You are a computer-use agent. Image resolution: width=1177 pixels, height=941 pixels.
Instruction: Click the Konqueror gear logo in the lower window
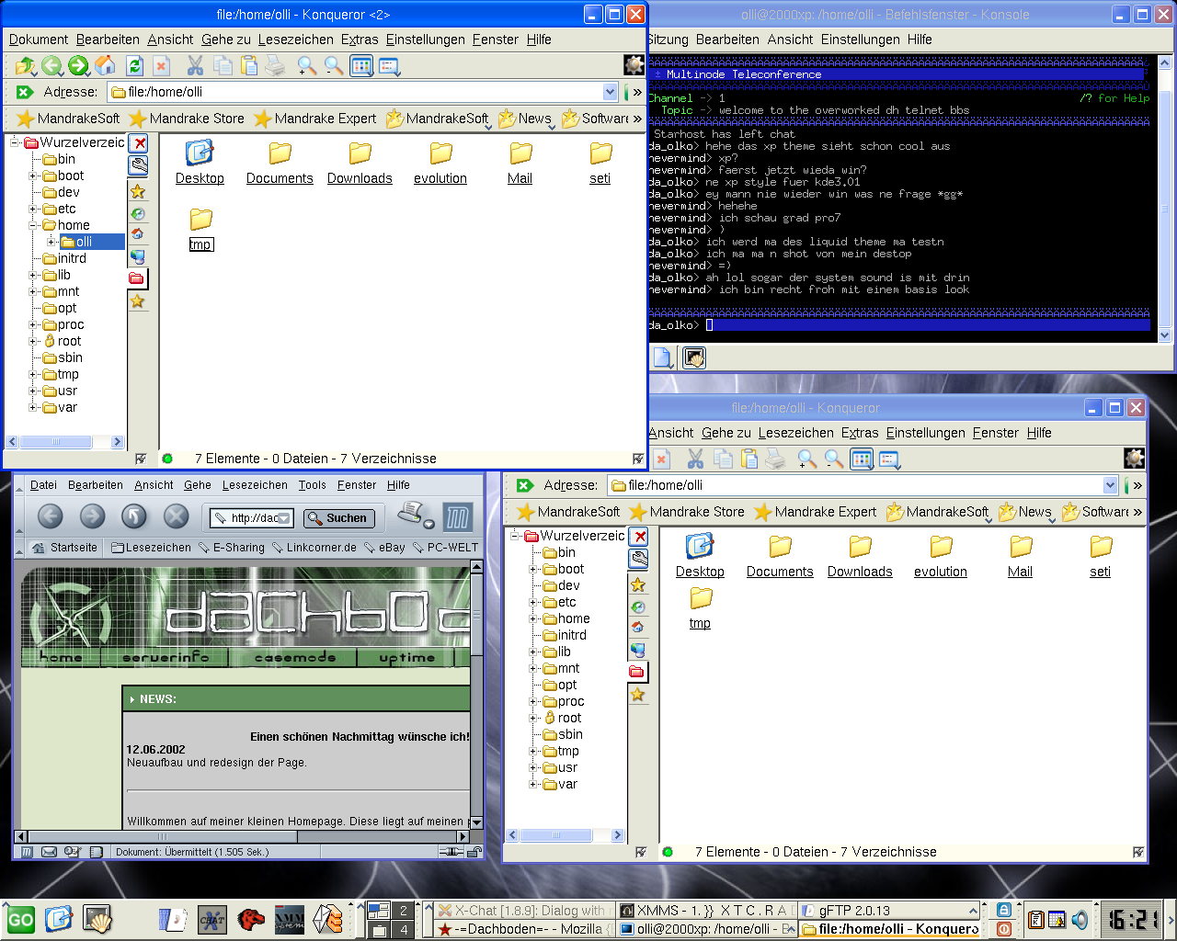tap(1135, 458)
